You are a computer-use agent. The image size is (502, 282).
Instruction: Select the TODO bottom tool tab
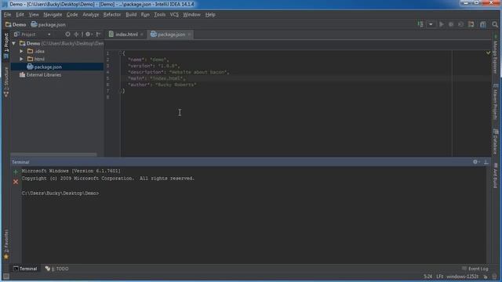pos(56,269)
